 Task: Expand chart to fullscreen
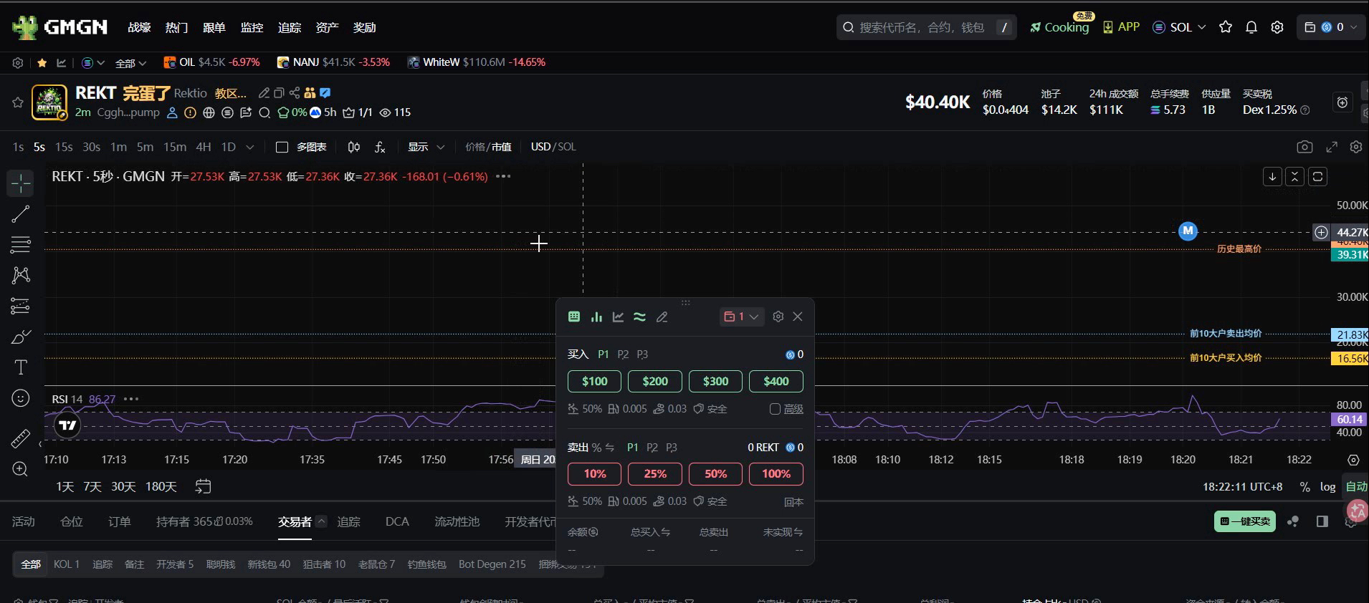[1332, 147]
